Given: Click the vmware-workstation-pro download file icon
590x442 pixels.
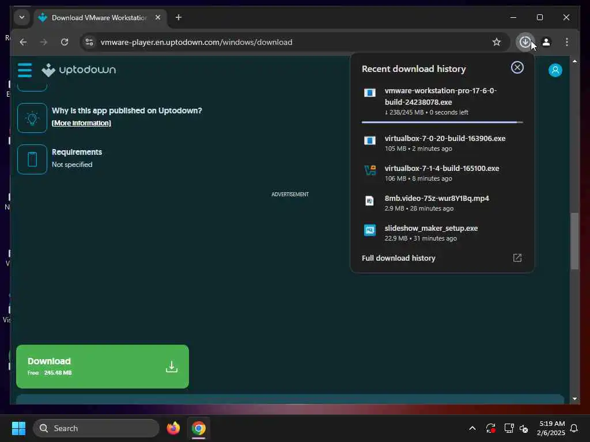Looking at the screenshot, I should click(x=369, y=93).
